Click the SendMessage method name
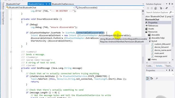The height and width of the screenshot is (98, 175). [x=43, y=68]
